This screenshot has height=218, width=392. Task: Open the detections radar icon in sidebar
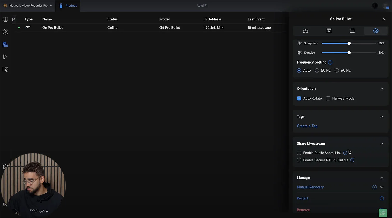(5, 32)
